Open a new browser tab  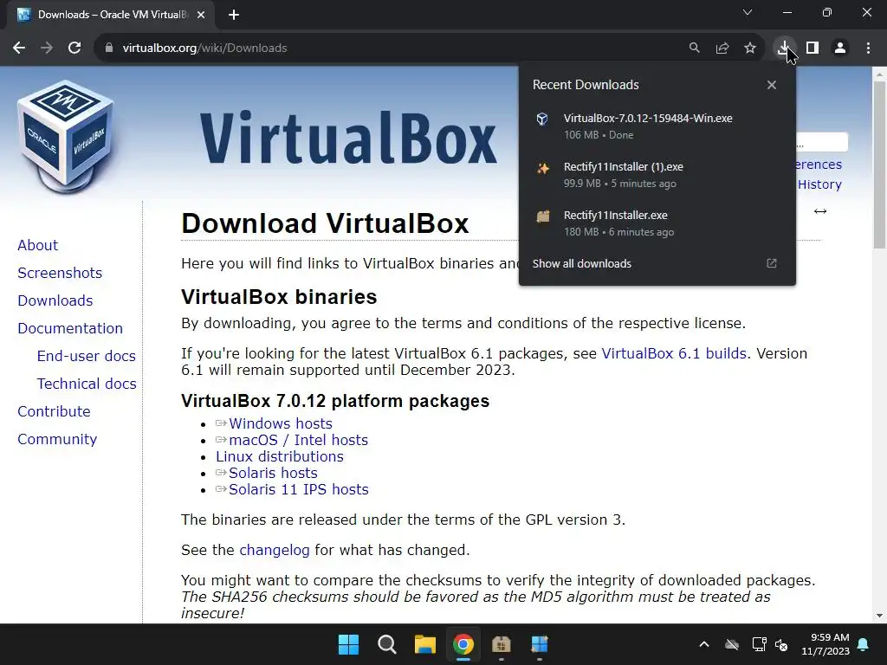tap(234, 15)
